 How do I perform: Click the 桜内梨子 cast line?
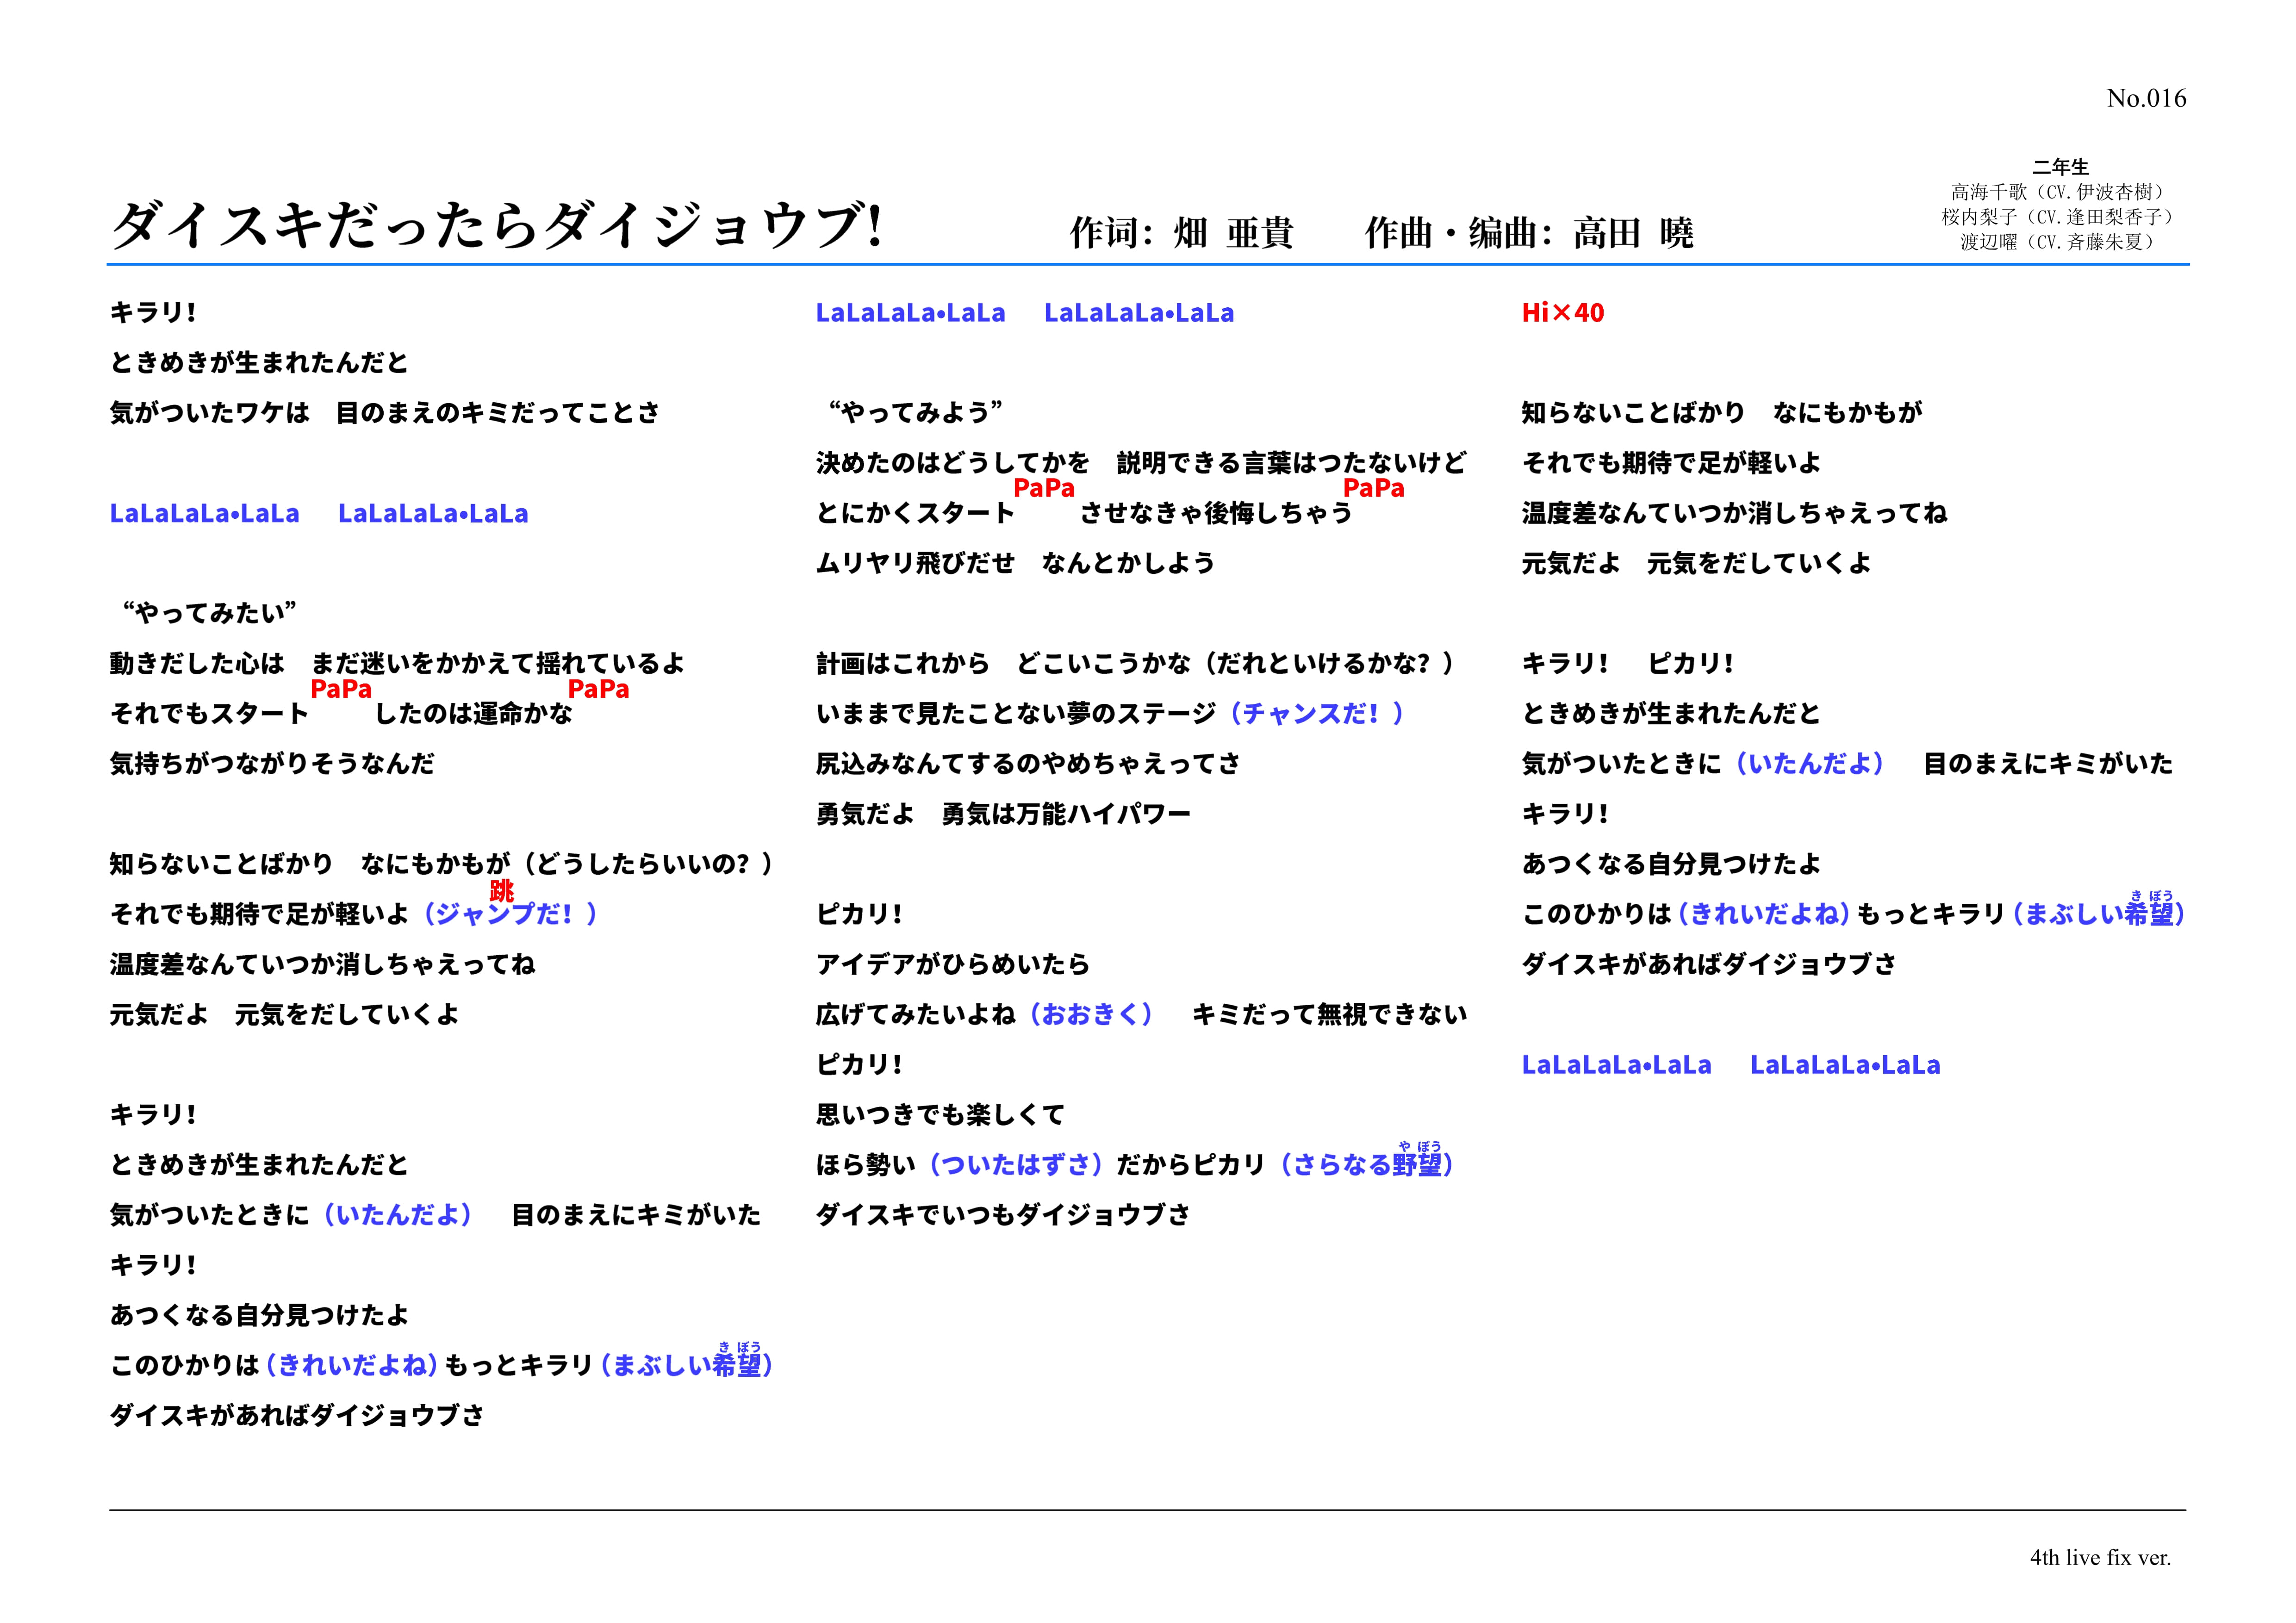tap(2058, 216)
